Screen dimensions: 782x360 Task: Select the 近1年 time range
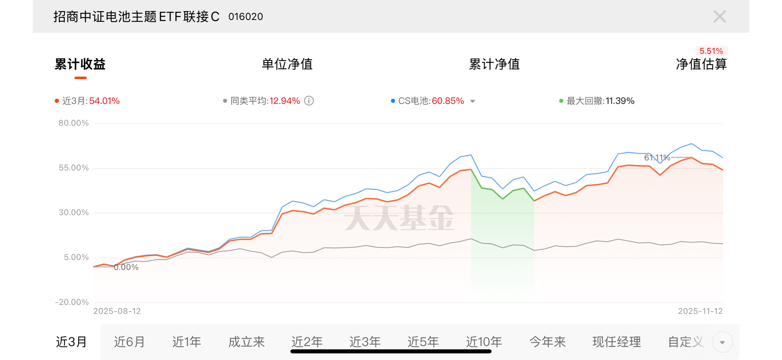(x=187, y=342)
